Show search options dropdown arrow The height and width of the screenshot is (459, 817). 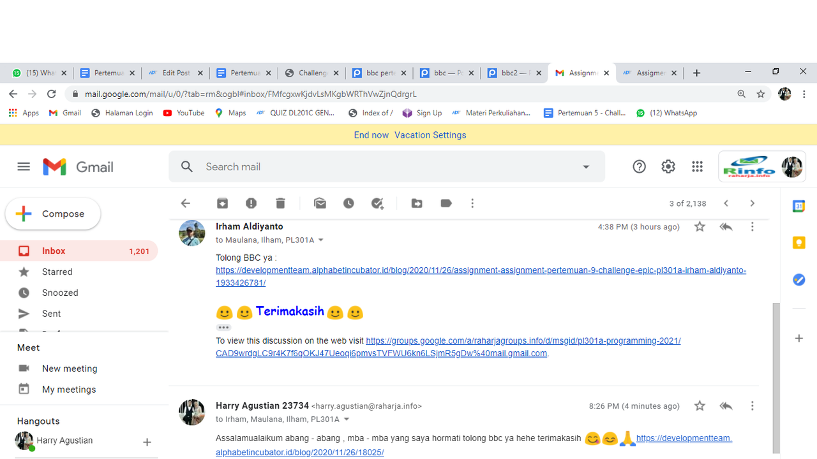[586, 167]
